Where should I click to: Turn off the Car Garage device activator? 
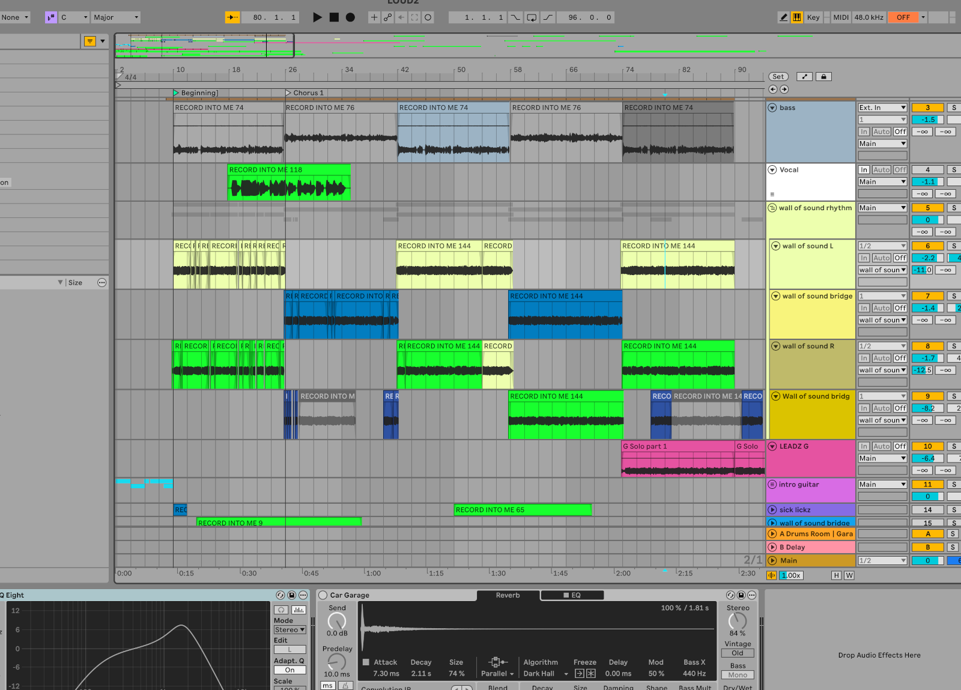(x=323, y=595)
